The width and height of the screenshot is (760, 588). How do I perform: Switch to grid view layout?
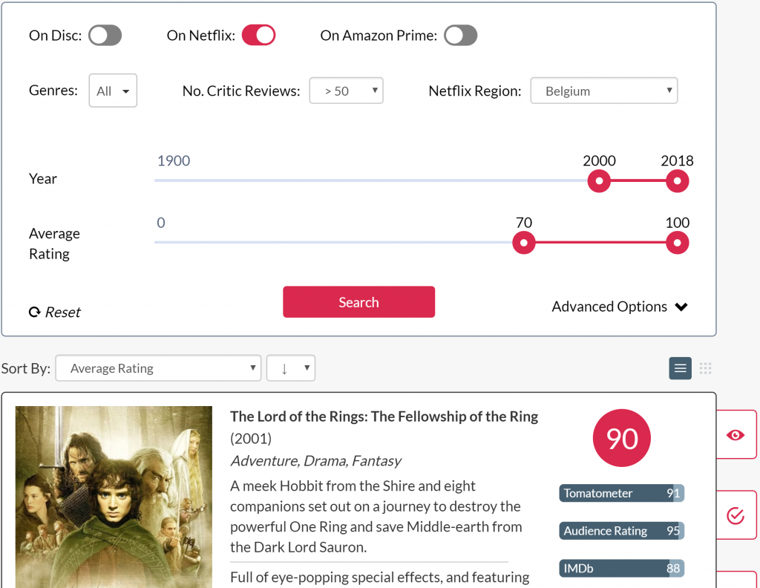705,368
